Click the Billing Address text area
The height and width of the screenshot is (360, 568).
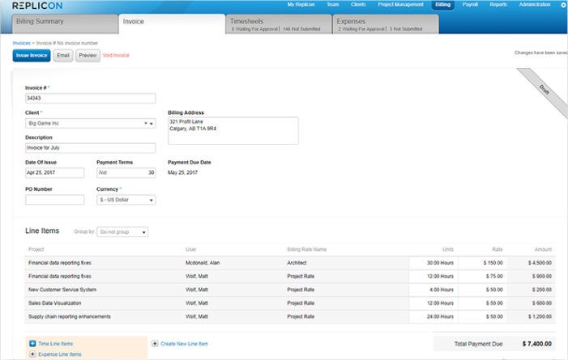point(233,130)
